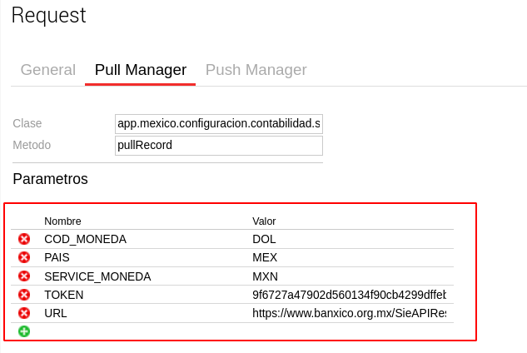Open the Push Manager tab
This screenshot has width=527, height=353.
click(256, 70)
